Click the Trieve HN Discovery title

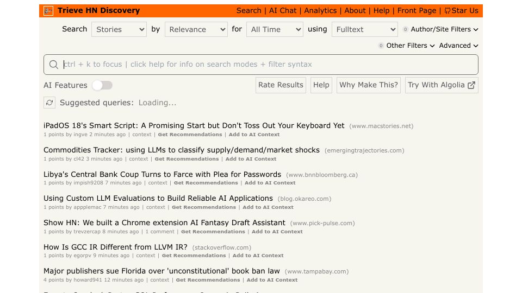[98, 11]
